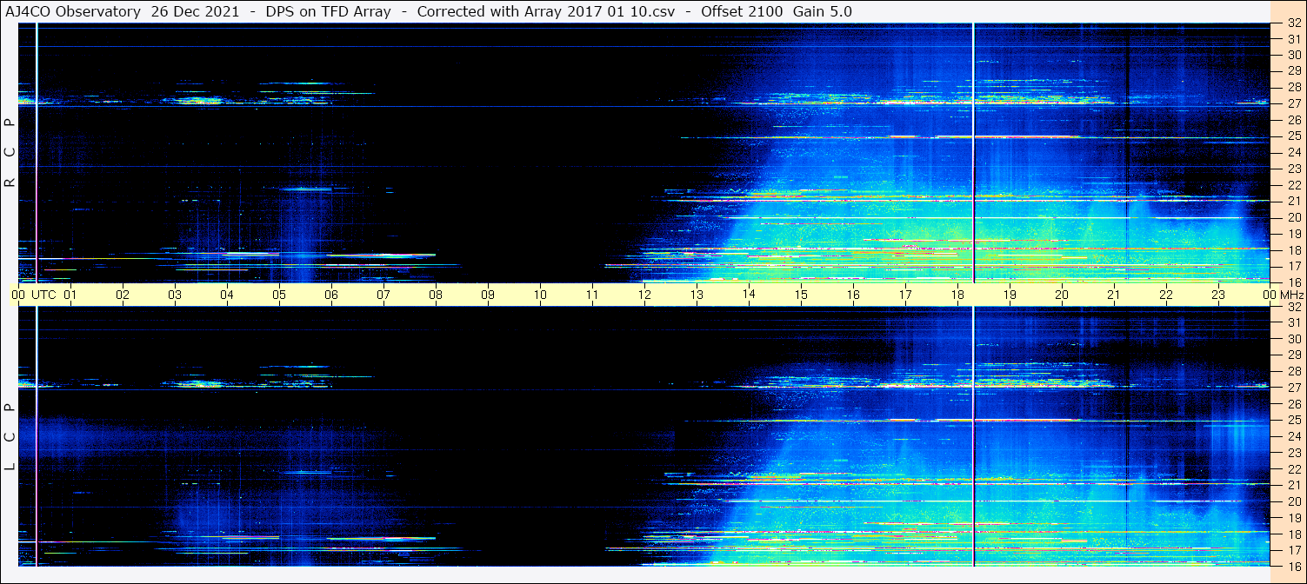The width and height of the screenshot is (1307, 584).
Task: Select the 25 MHz label of the RCP panel
Action: pos(1293,136)
